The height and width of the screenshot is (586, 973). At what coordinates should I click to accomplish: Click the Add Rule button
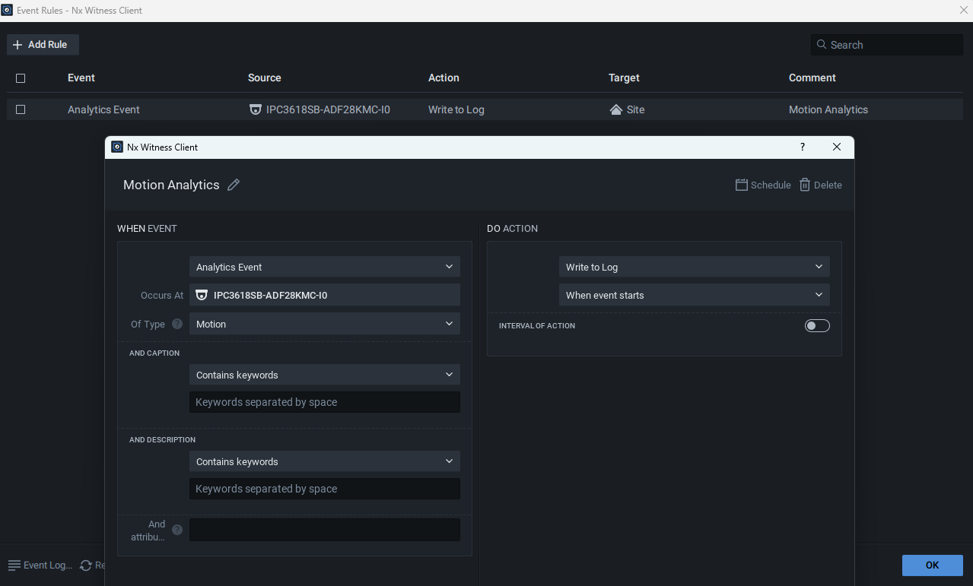pyautogui.click(x=43, y=45)
